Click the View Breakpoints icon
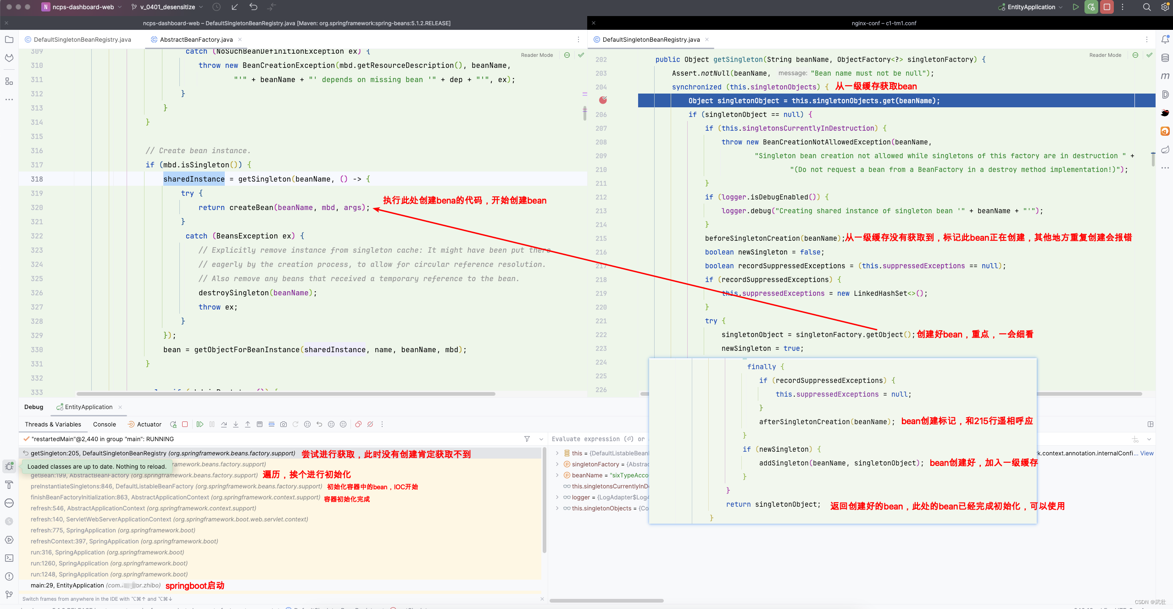Viewport: 1173px width, 609px height. pyautogui.click(x=358, y=424)
